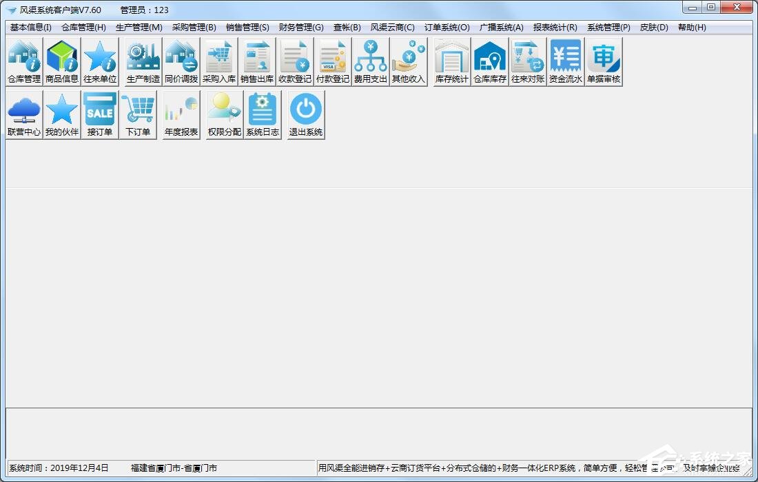Expand the 财务管理(G) menu
The image size is (758, 482).
(x=301, y=28)
